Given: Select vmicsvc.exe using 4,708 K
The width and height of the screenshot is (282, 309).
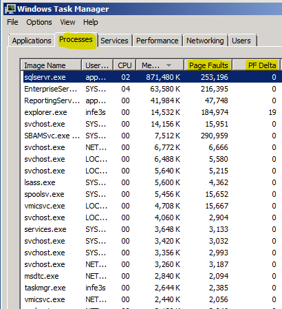Looking at the screenshot, I should pyautogui.click(x=151, y=206).
